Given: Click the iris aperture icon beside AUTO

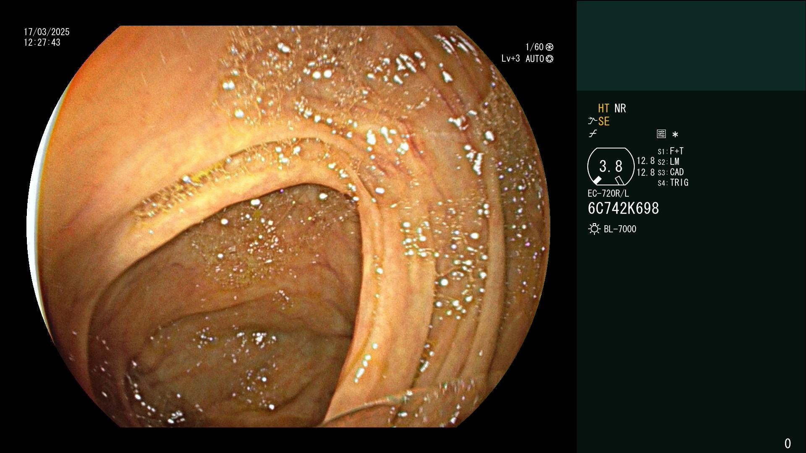Looking at the screenshot, I should click(550, 59).
